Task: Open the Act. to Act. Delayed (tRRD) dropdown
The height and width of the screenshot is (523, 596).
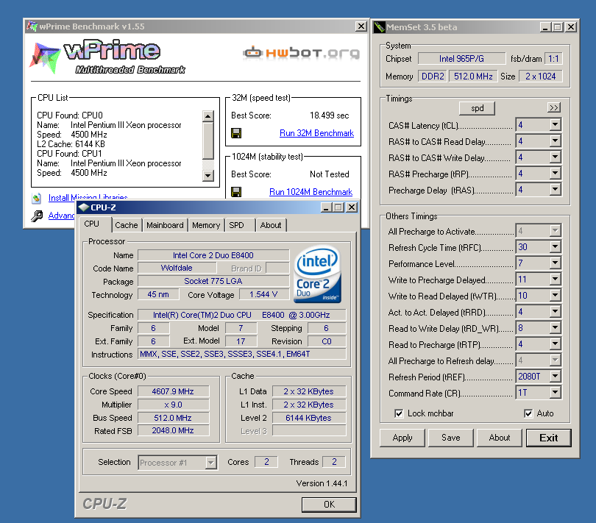Action: tap(555, 312)
